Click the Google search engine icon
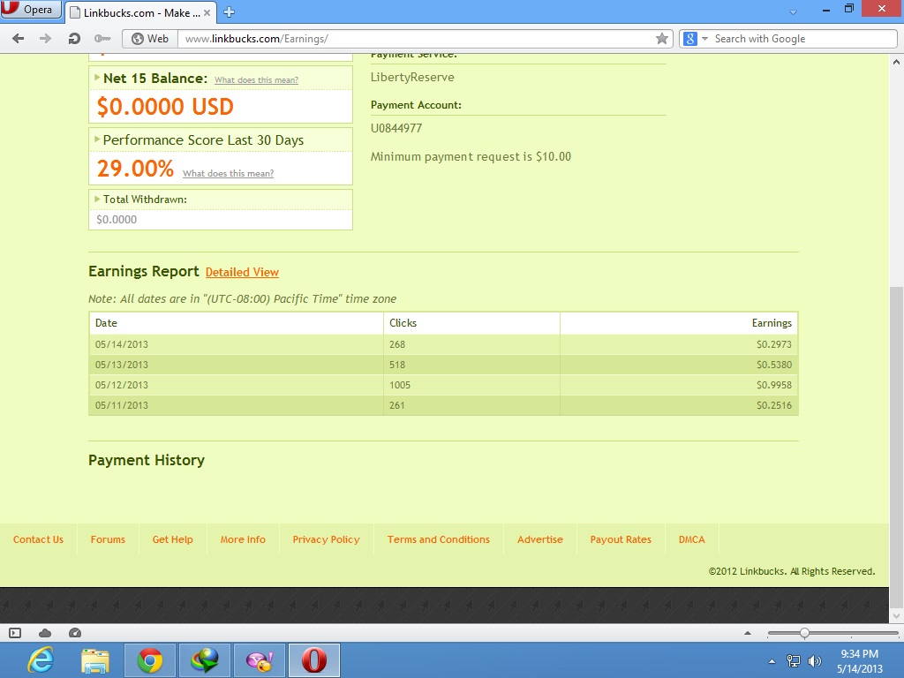Viewport: 904px width, 678px height. tap(689, 39)
